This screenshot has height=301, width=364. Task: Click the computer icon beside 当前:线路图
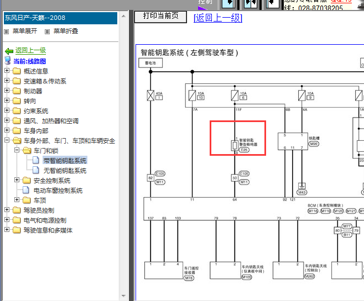coord(8,61)
